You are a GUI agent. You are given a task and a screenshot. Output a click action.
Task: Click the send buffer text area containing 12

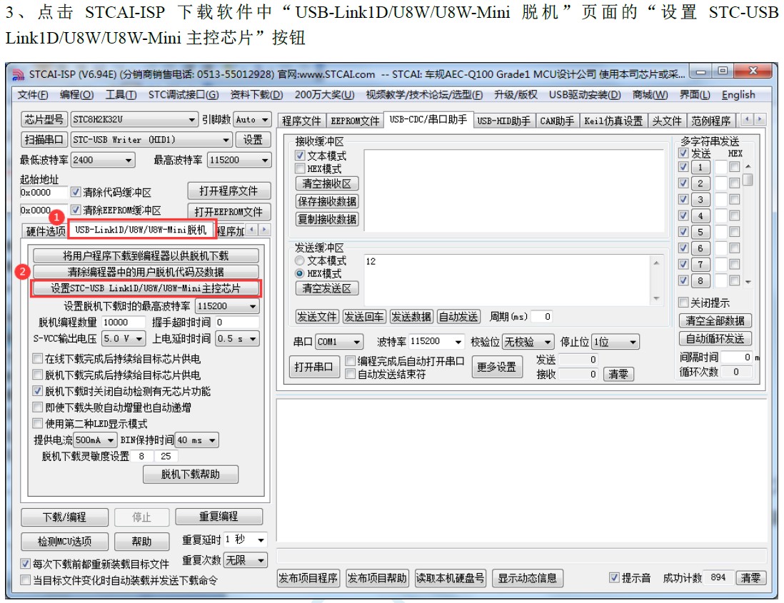(x=506, y=280)
